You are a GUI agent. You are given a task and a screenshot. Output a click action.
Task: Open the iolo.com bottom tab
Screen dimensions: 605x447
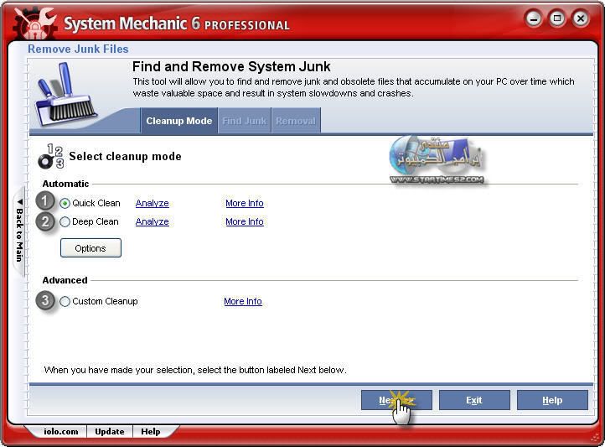pyautogui.click(x=60, y=432)
